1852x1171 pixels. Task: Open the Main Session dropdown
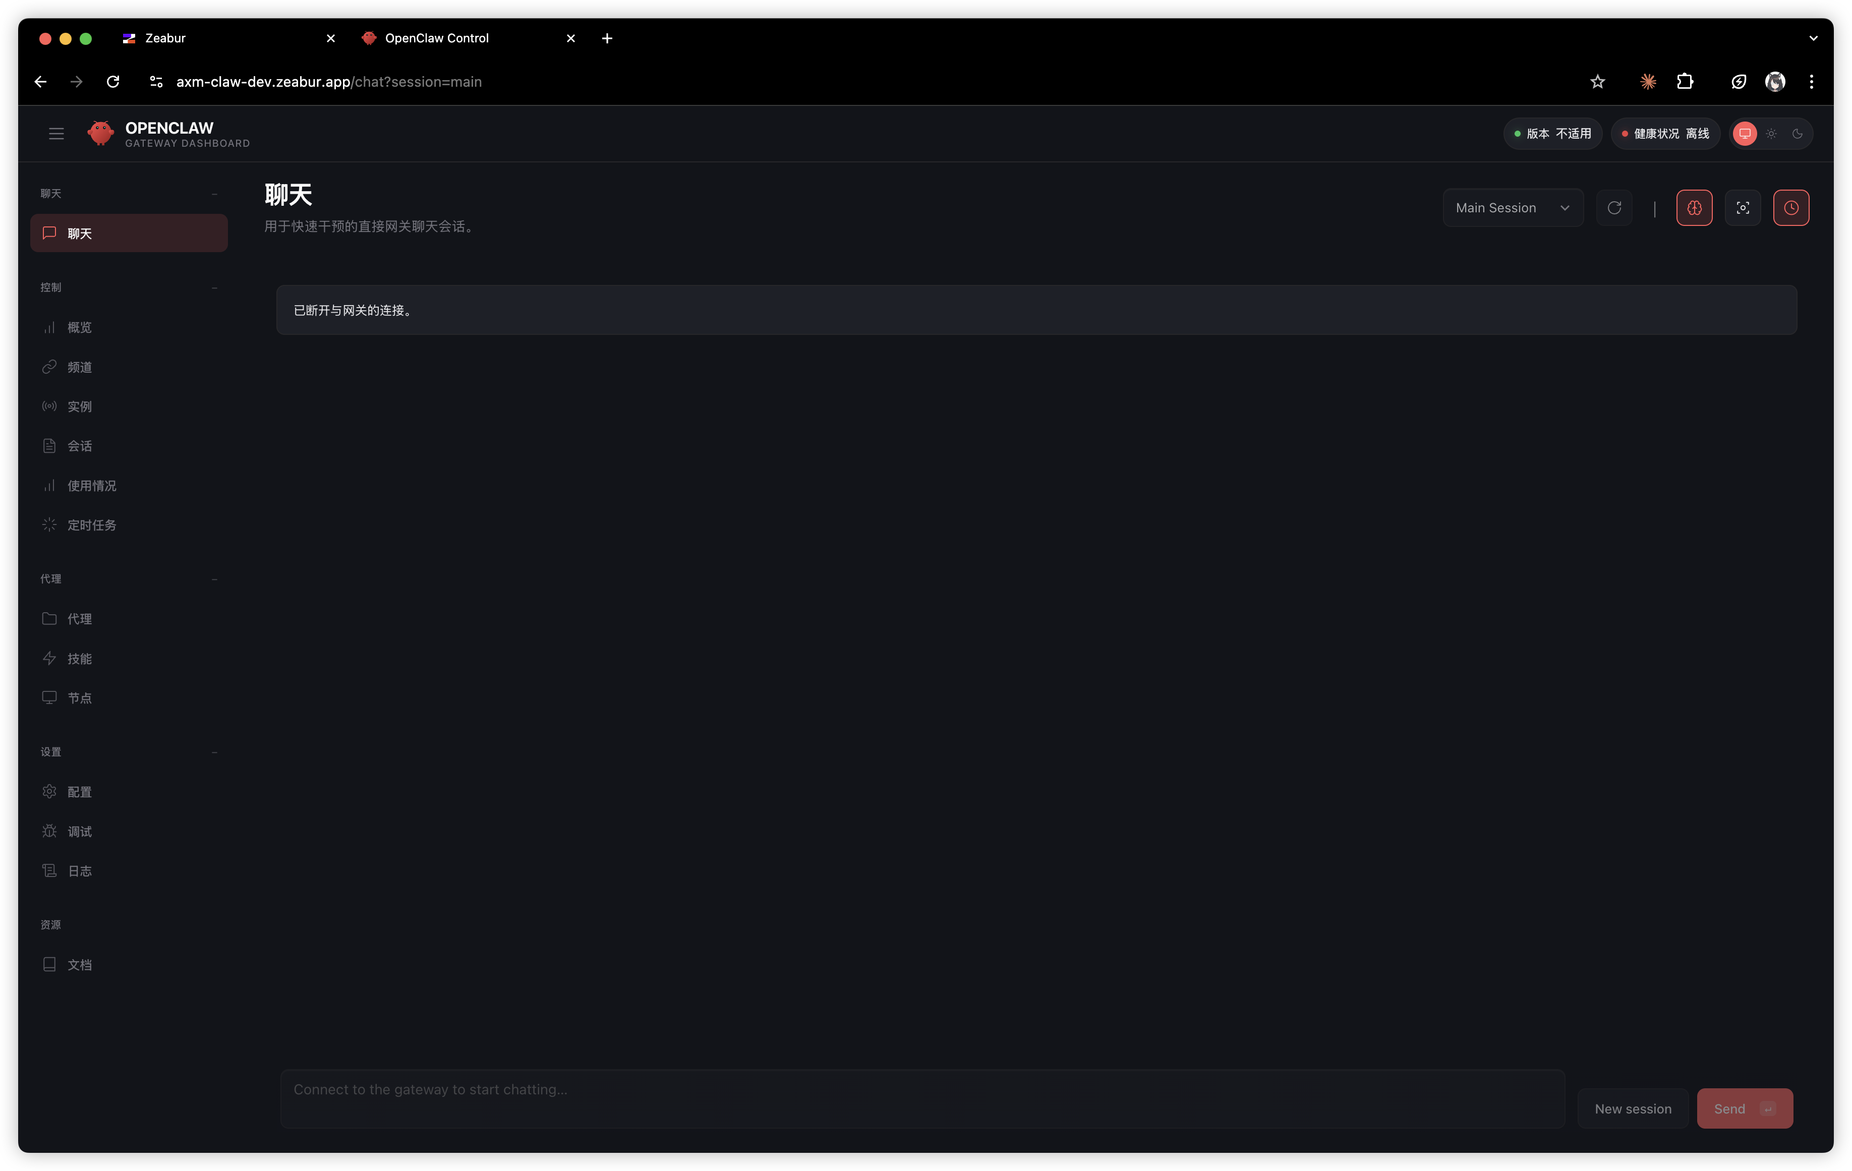[1512, 208]
